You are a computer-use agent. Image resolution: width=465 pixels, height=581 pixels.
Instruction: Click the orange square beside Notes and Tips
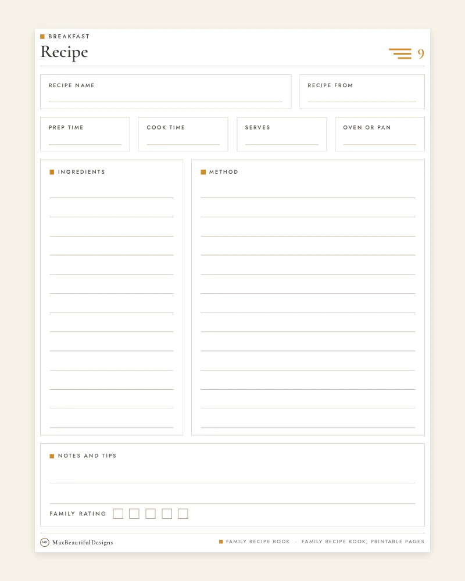click(x=52, y=456)
